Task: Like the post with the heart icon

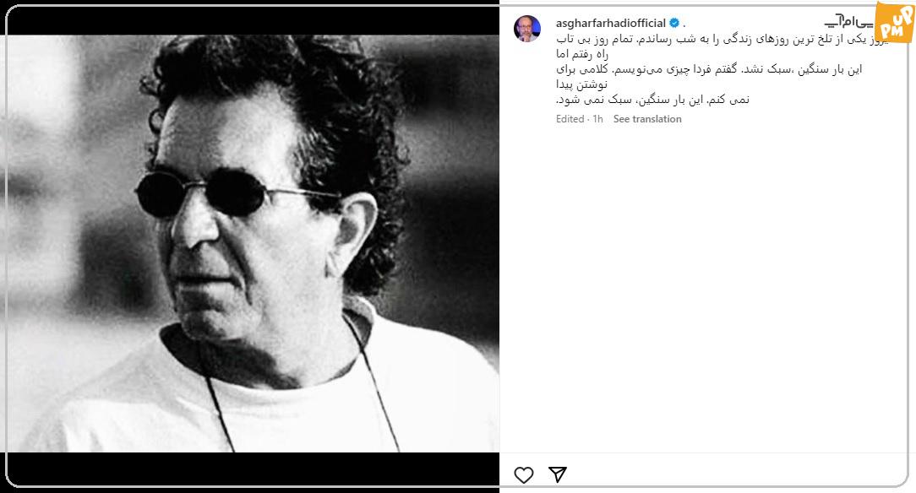Action: coord(523,475)
